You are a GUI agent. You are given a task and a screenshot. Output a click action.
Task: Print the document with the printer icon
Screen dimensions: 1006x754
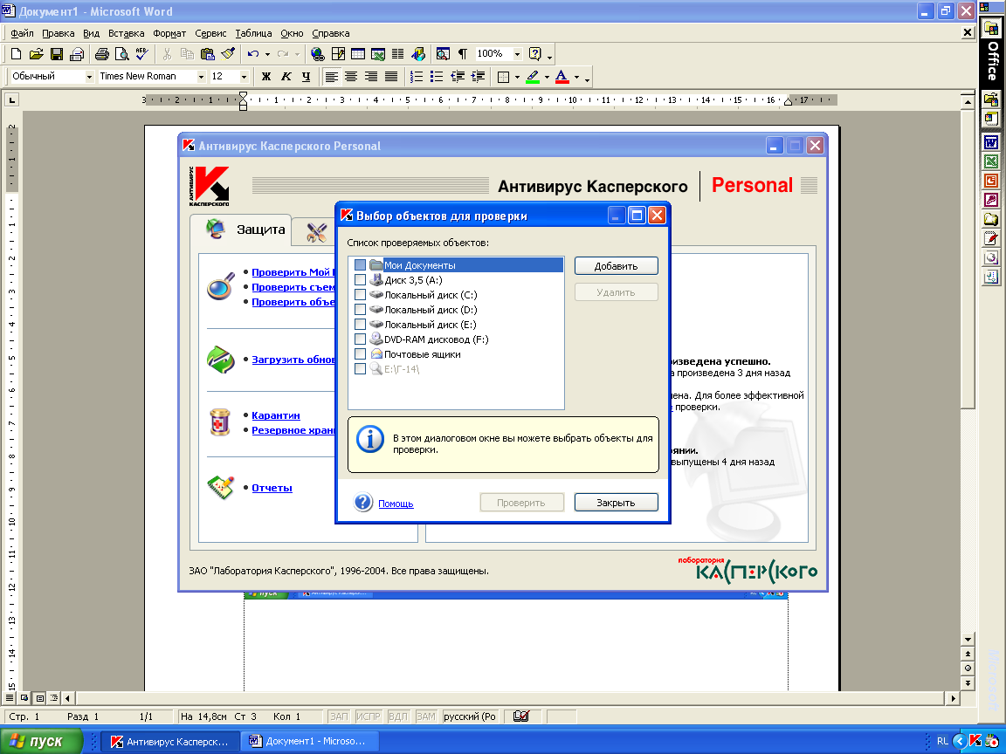pos(102,54)
